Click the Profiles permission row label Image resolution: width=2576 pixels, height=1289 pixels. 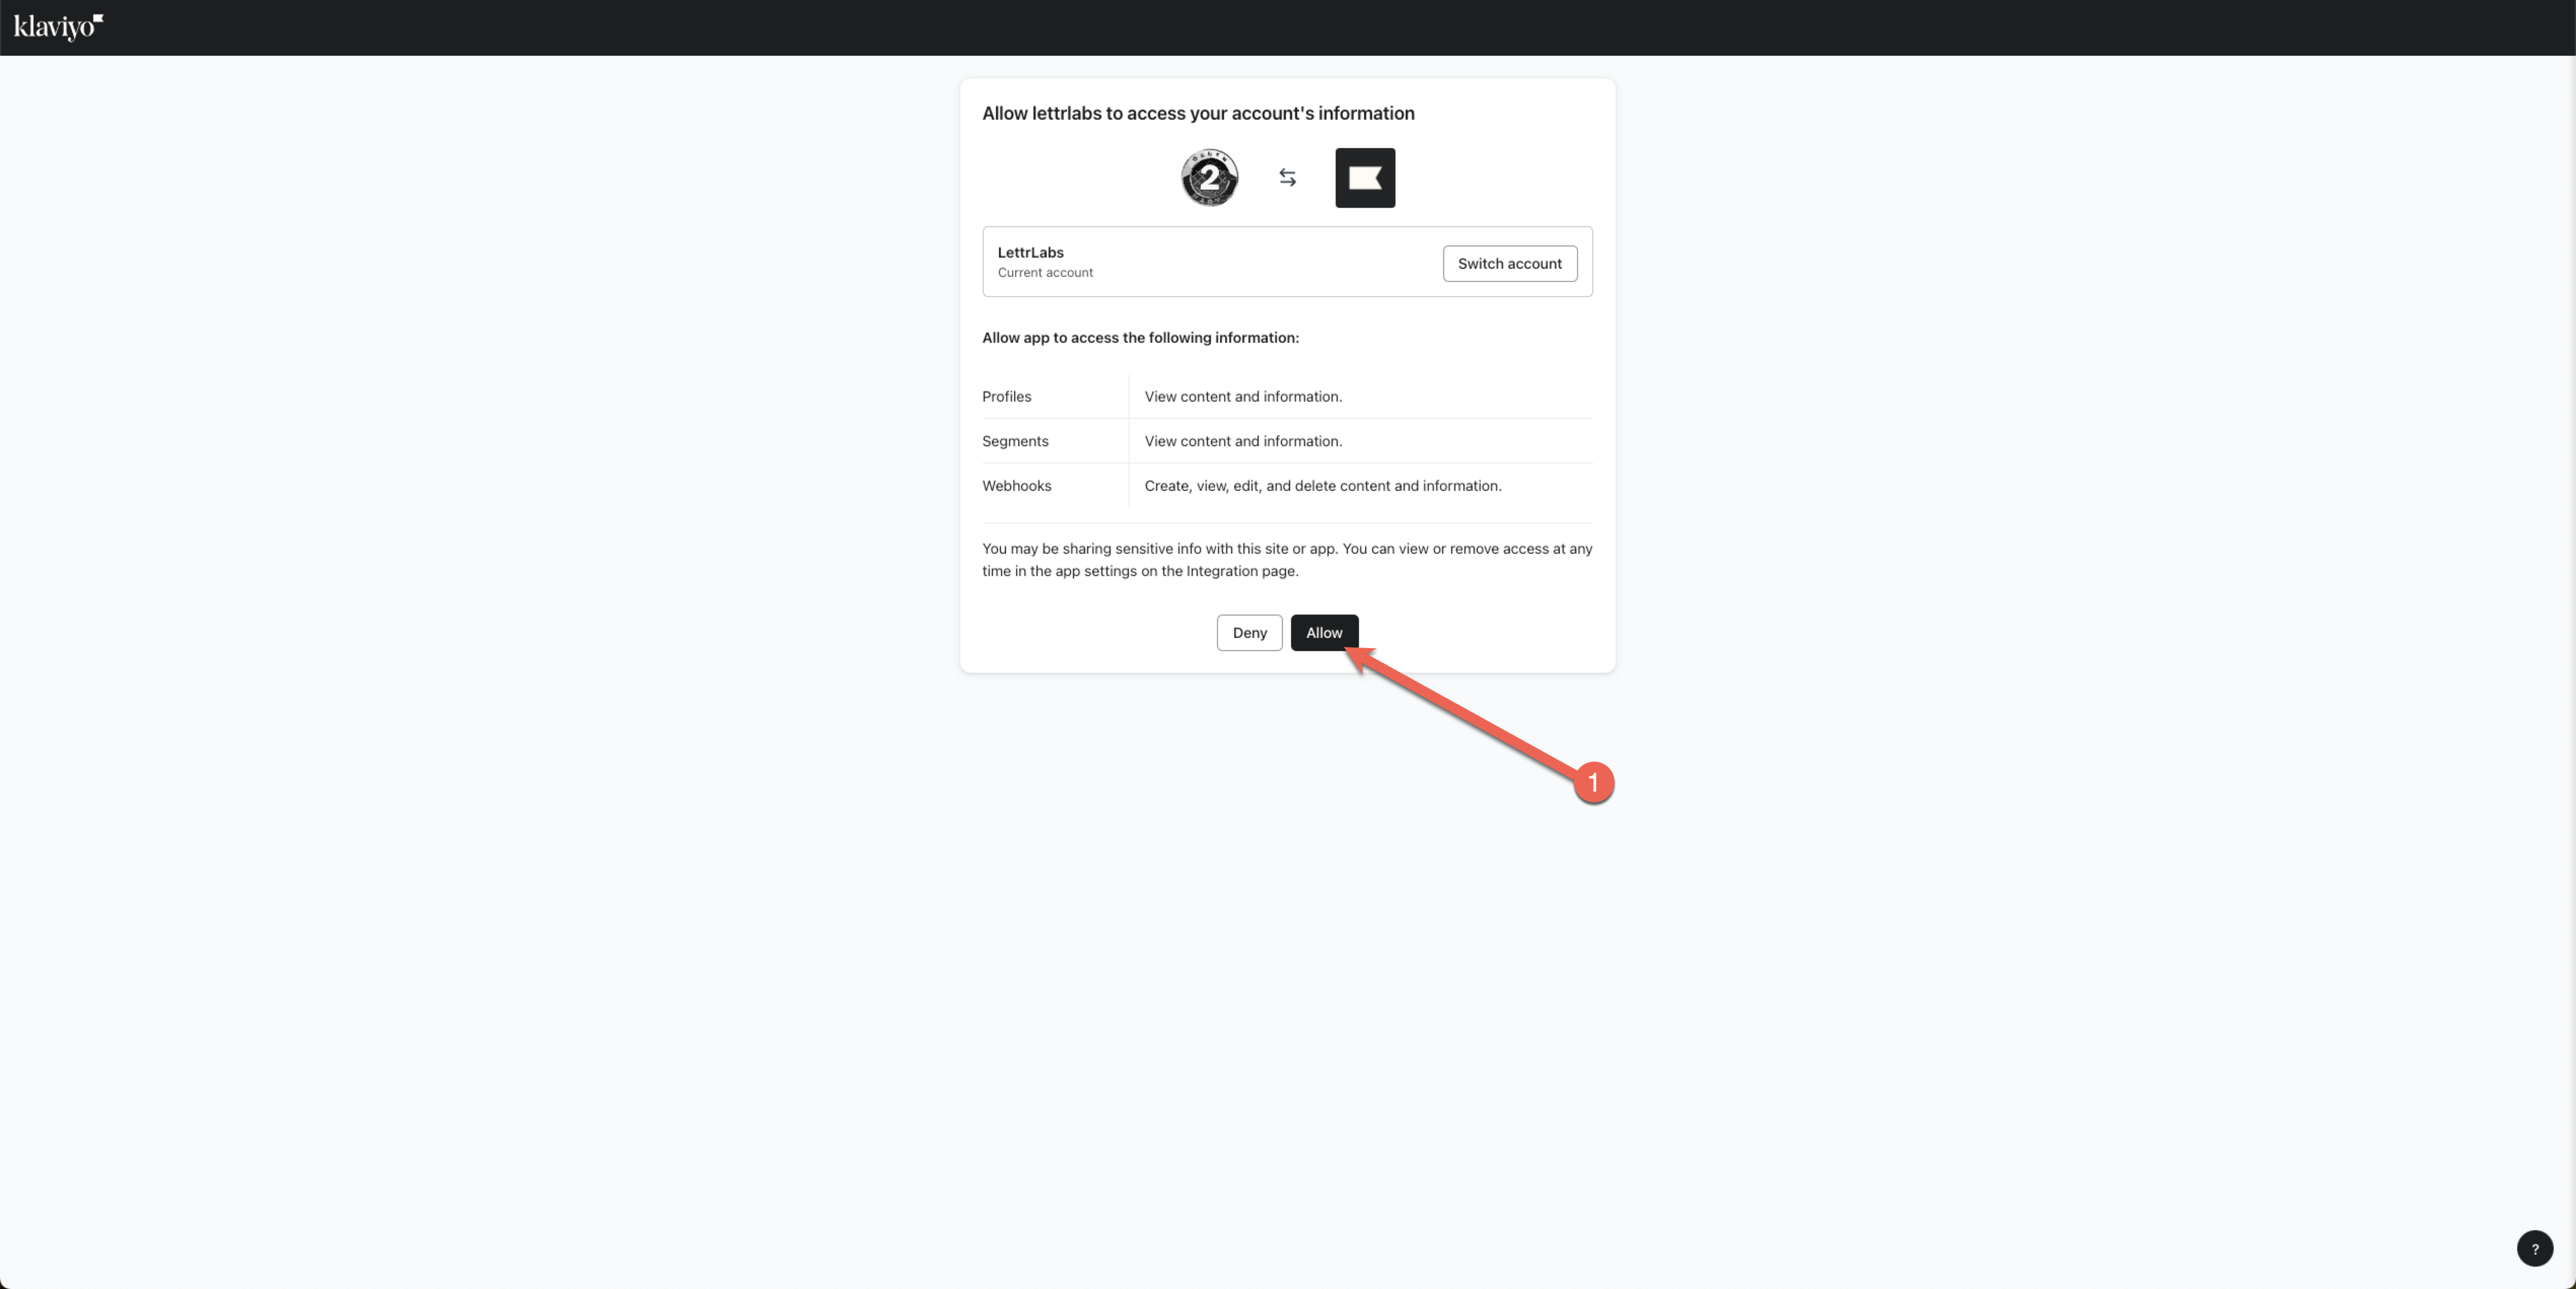[1006, 396]
